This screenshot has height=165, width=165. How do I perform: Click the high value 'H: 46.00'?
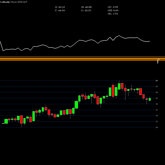coord(86,7)
